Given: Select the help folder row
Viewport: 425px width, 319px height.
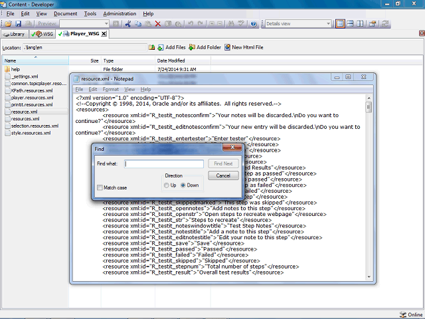Looking at the screenshot, I should (15, 69).
